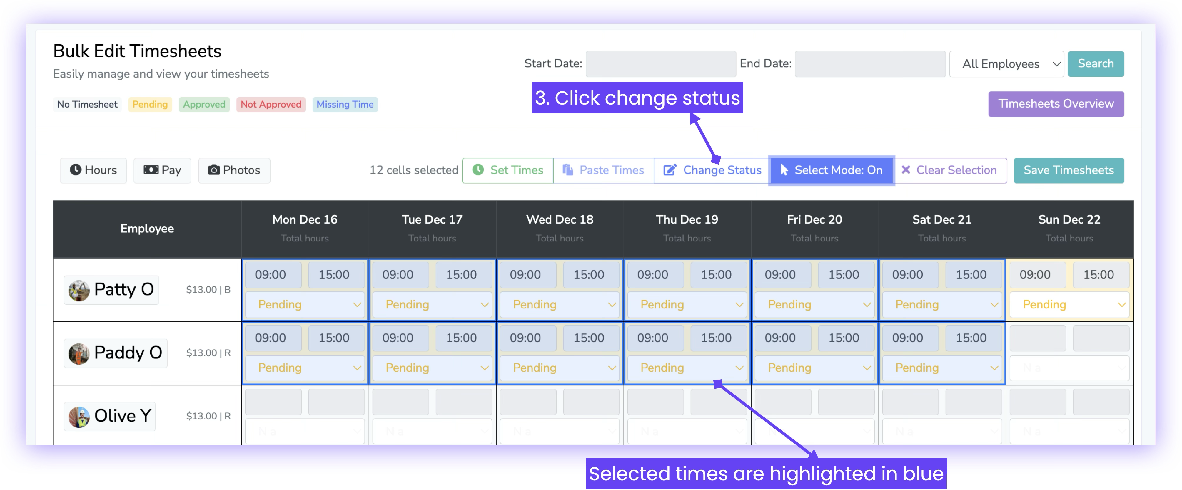Click the pencil edit icon on Change Status
The width and height of the screenshot is (1182, 490).
tap(670, 170)
